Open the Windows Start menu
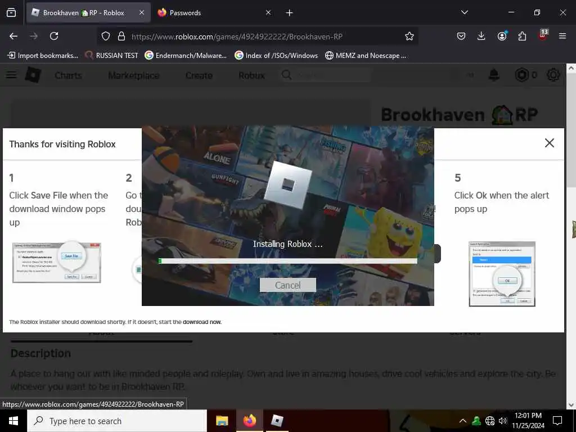576x432 pixels. coord(13,421)
